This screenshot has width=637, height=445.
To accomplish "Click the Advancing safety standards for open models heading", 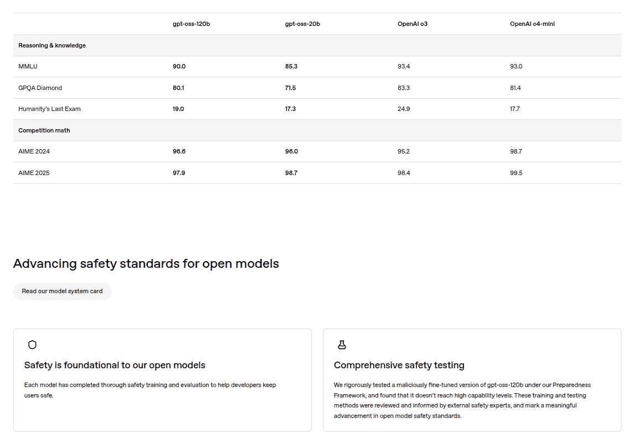I will 146,264.
